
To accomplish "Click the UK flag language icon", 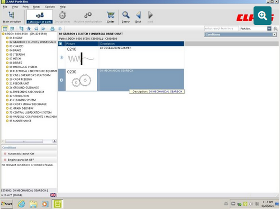I will click(x=53, y=195).
